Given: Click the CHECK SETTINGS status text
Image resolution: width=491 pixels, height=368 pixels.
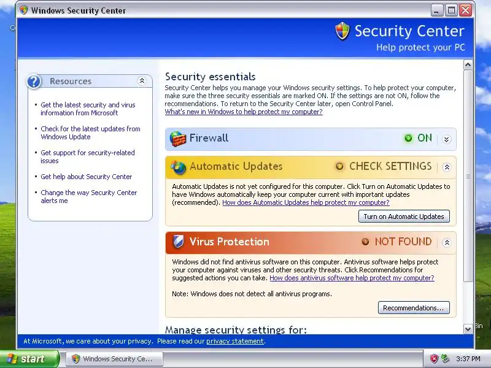Looking at the screenshot, I should click(390, 166).
